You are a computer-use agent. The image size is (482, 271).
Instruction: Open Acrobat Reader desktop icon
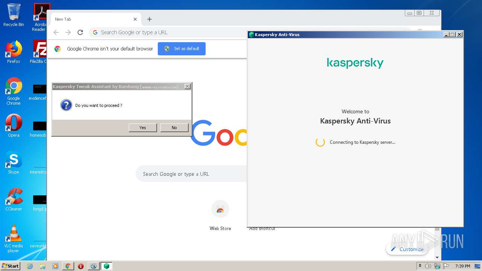40,17
